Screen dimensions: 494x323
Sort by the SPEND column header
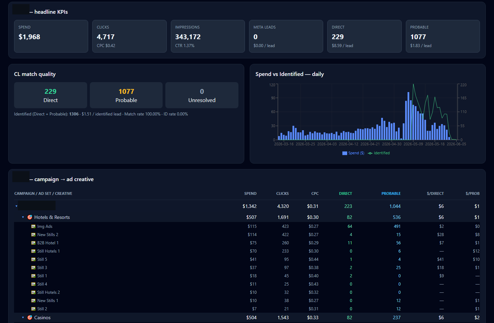pos(250,193)
